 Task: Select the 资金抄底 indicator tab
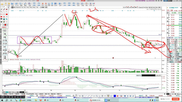[x=22, y=74]
